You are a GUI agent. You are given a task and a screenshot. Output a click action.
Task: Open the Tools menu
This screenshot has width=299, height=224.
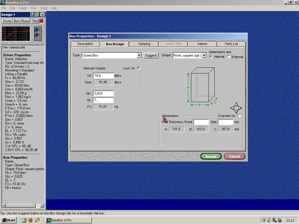coord(44,8)
